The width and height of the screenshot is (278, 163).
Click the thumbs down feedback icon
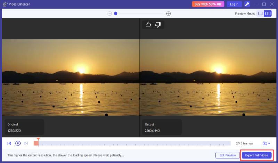[158, 25]
